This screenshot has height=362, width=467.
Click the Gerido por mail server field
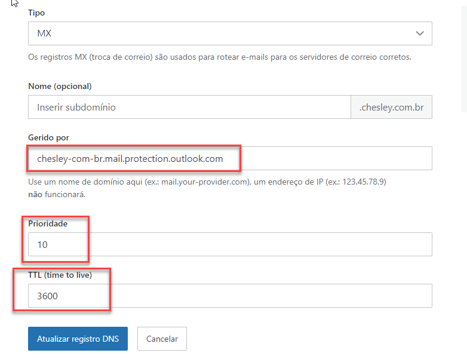pyautogui.click(x=230, y=159)
